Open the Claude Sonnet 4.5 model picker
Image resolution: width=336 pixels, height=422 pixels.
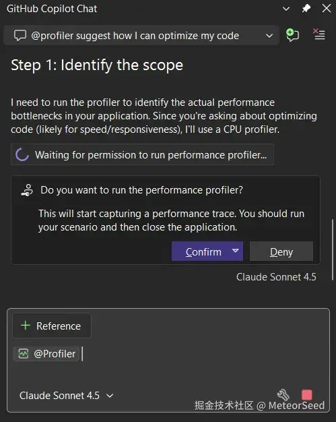tap(66, 395)
